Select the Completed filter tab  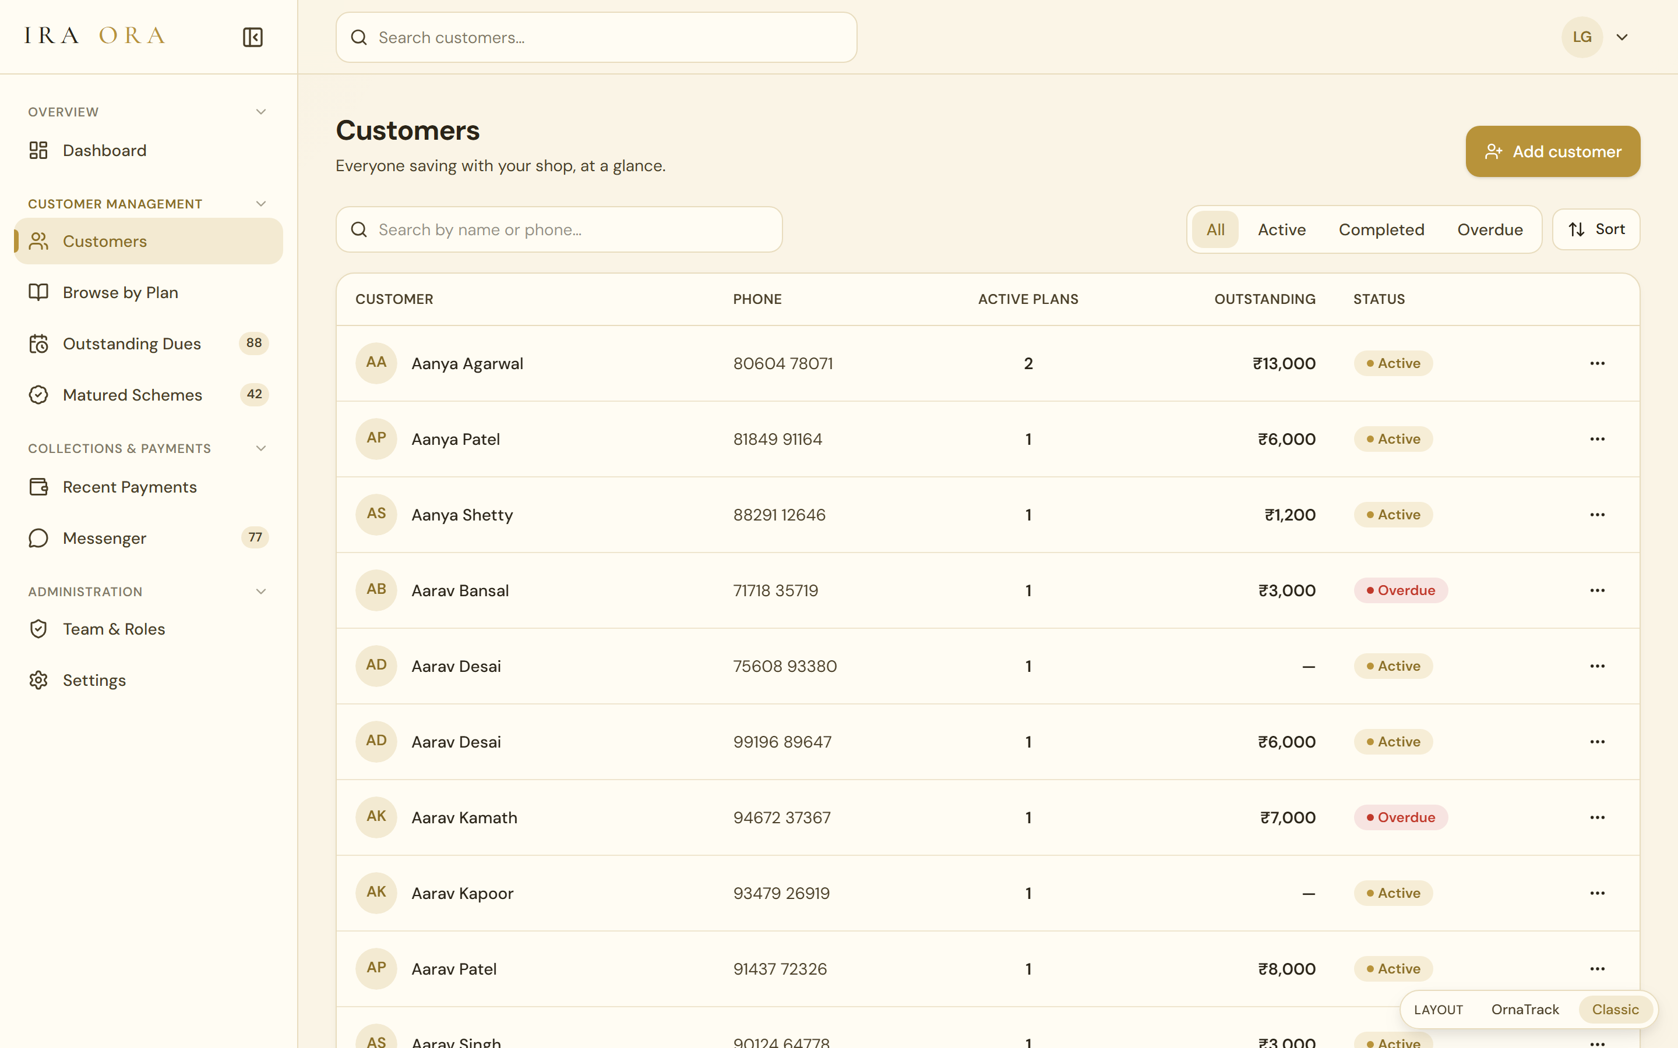(1381, 229)
